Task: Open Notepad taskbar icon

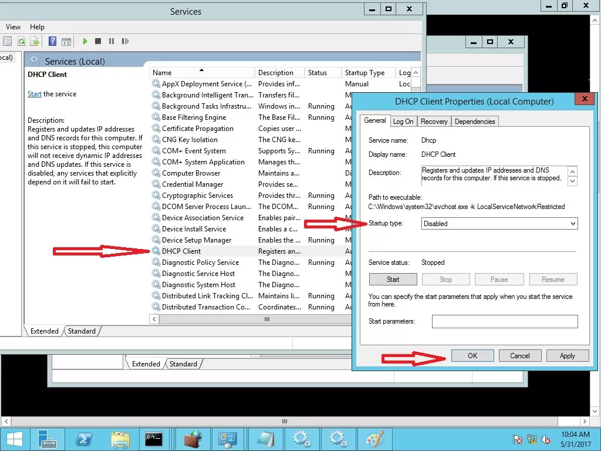Action: point(266,439)
